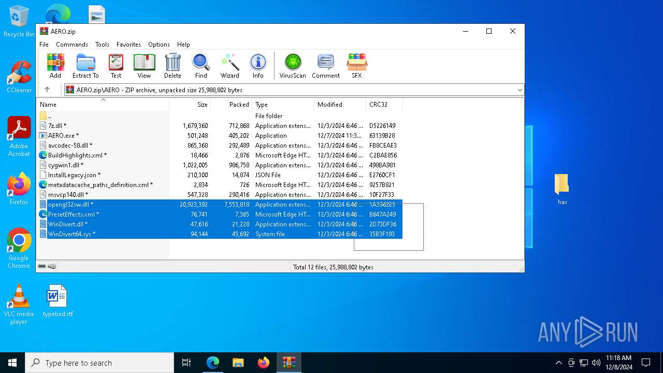This screenshot has height=373, width=663.
Task: Open the Find tool
Action: pos(201,66)
